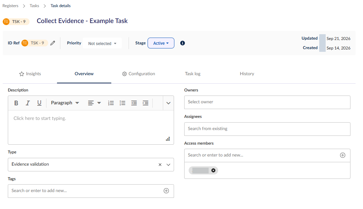
Task: Remove the access member chip
Action: 213,170
